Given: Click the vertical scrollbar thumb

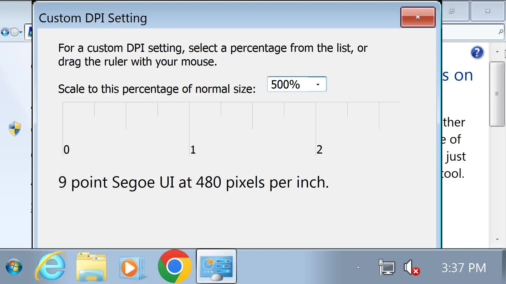Looking at the screenshot, I should point(497,94).
